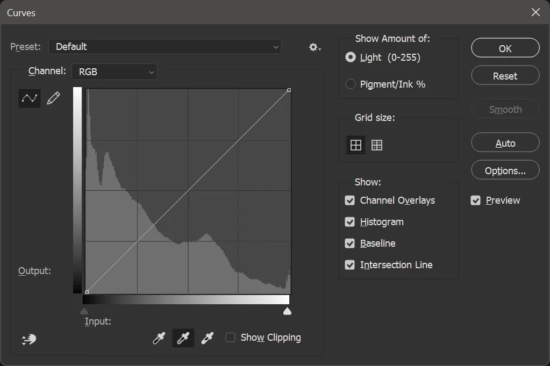Select the Light (0-255) radio option
The image size is (550, 366).
click(x=351, y=57)
